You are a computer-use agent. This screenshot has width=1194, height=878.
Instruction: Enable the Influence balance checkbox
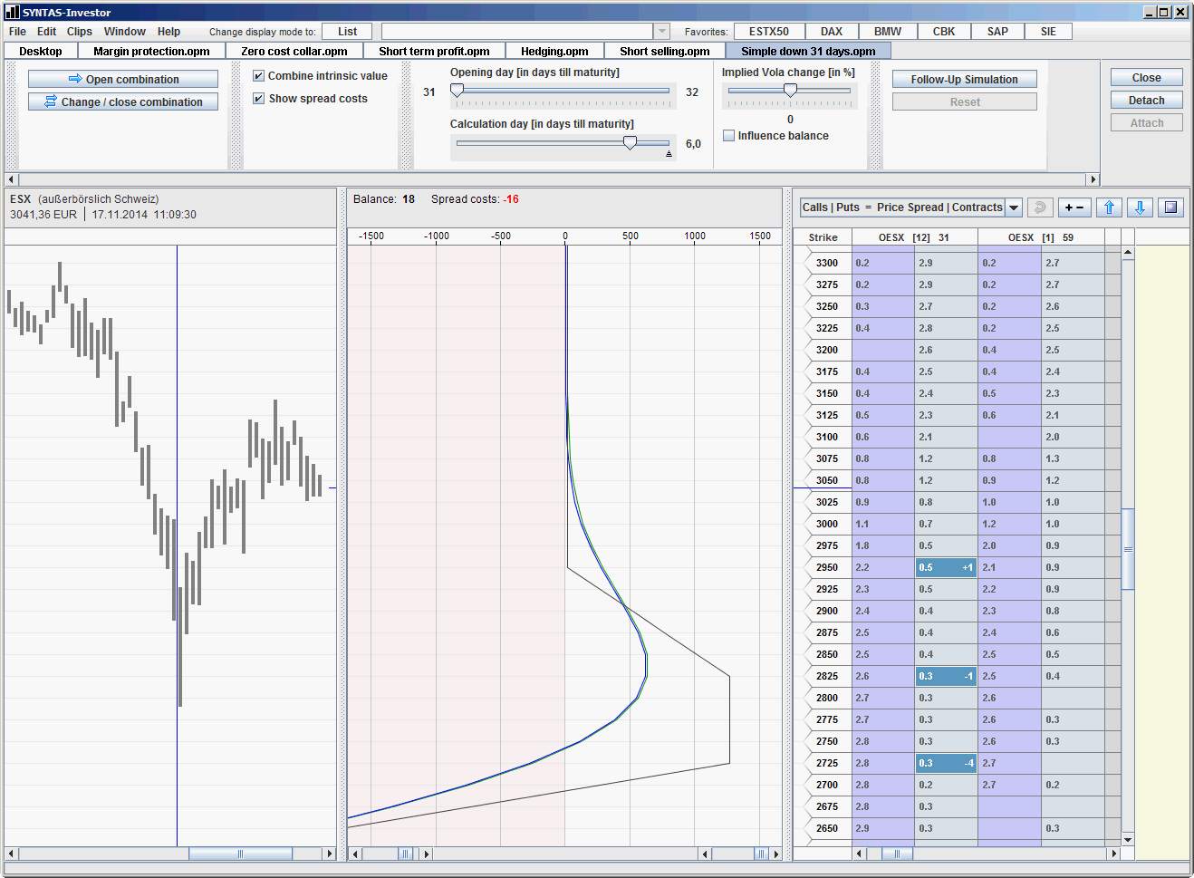click(728, 136)
